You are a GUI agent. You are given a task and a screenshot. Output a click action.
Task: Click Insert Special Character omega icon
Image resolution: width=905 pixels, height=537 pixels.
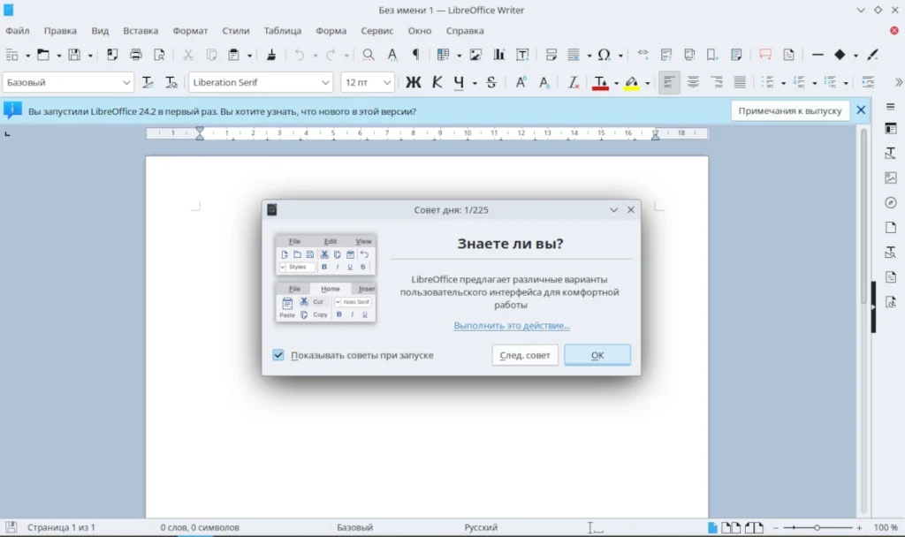[x=604, y=55]
